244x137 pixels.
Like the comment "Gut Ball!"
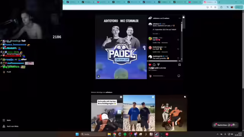178,49
